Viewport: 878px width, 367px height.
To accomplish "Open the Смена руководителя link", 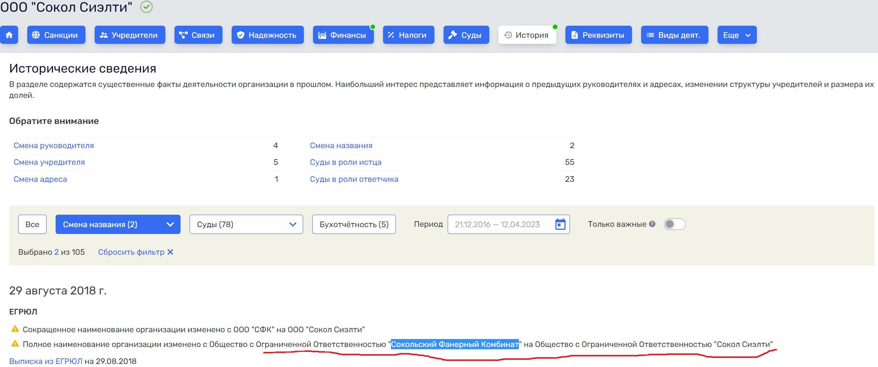I will tap(54, 146).
